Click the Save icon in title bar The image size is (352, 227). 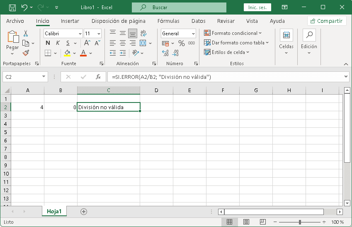coord(12,7)
